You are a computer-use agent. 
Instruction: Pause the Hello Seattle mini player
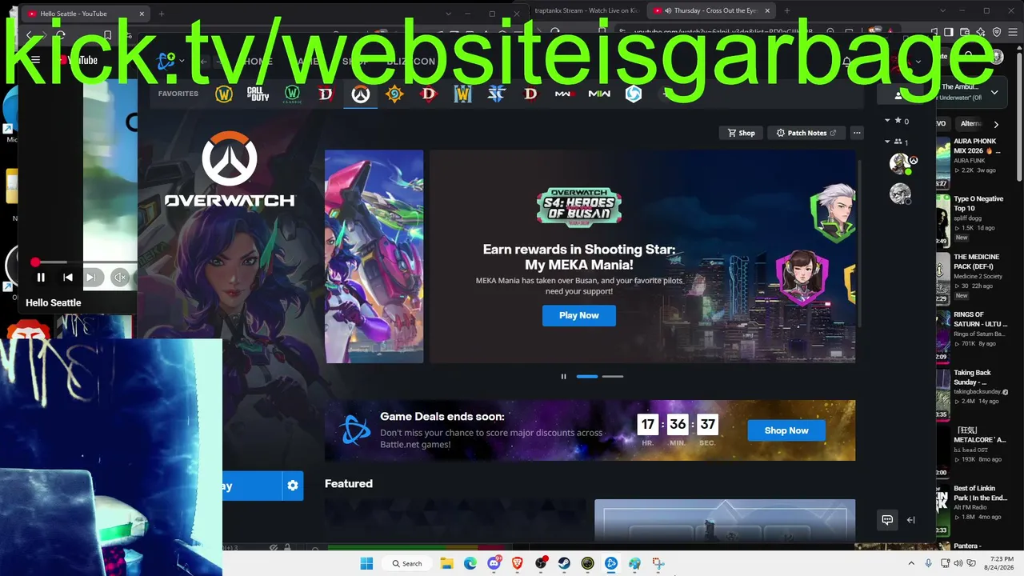pos(41,278)
